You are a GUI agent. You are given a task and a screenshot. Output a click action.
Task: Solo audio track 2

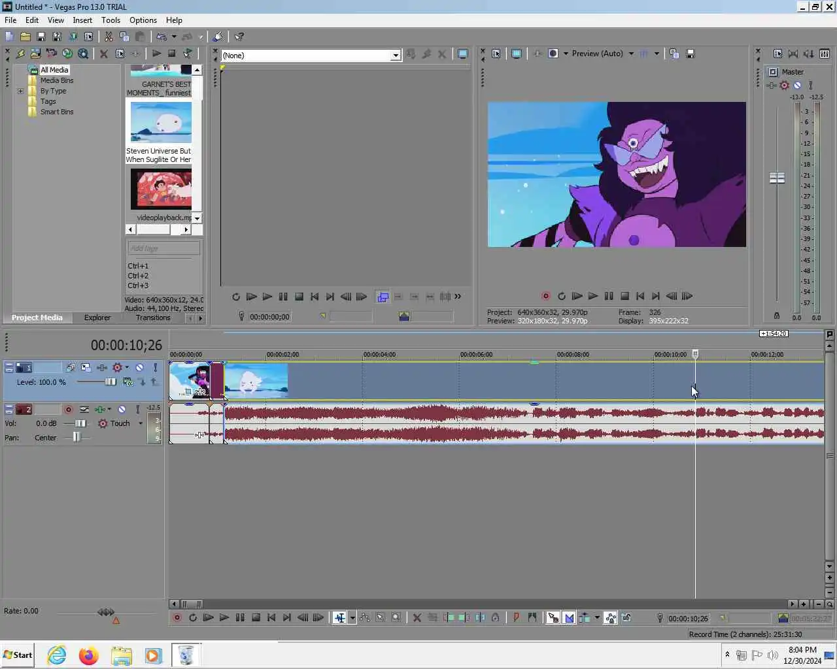coord(137,410)
